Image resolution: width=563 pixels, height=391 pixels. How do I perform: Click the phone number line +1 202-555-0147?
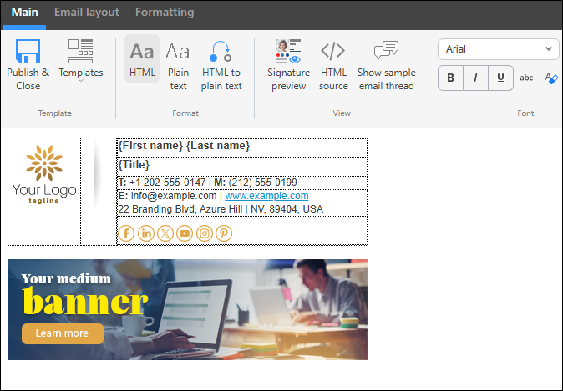coord(168,183)
